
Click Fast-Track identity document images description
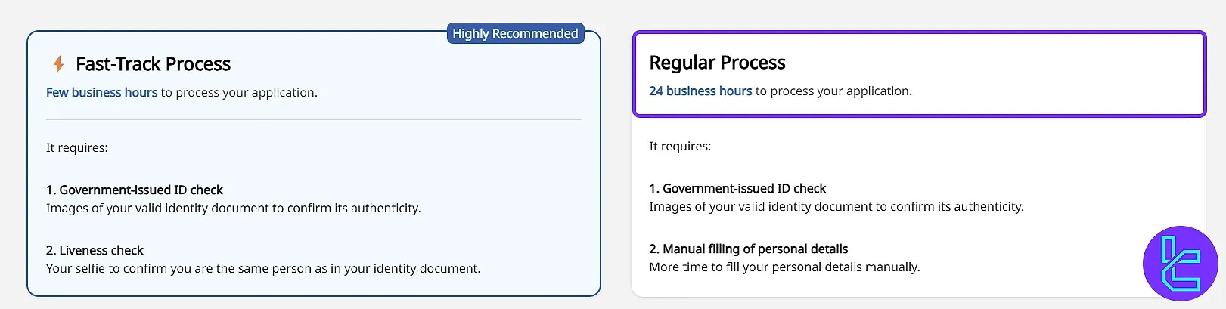coord(233,208)
